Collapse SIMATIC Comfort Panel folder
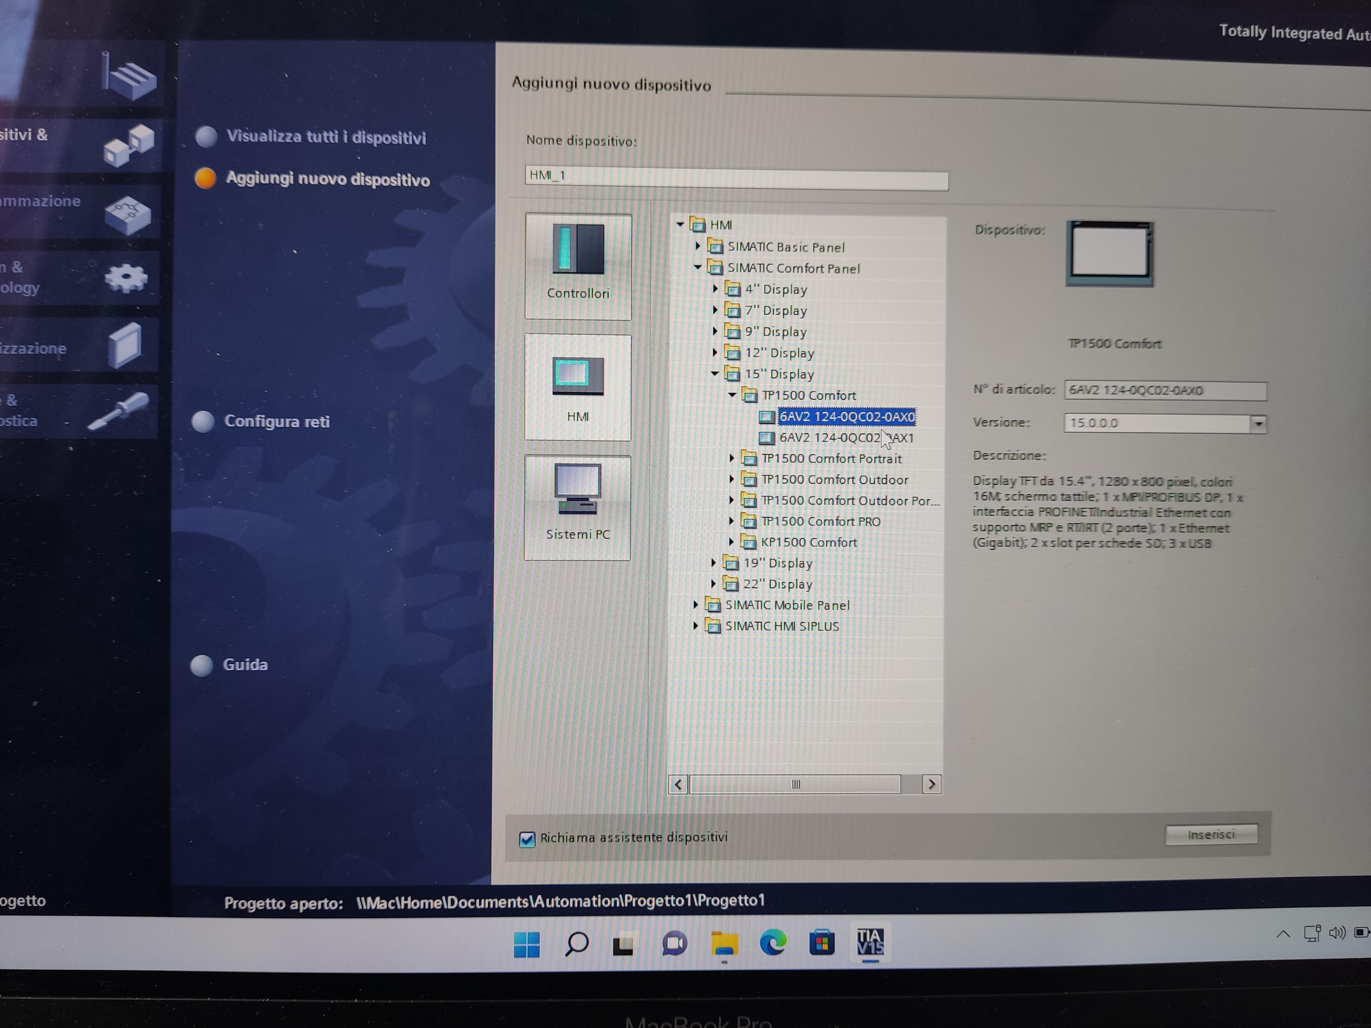This screenshot has width=1371, height=1028. tap(698, 267)
